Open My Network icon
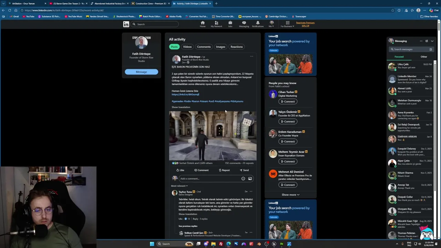Screen dimensions: 441x248 pos(216,24)
